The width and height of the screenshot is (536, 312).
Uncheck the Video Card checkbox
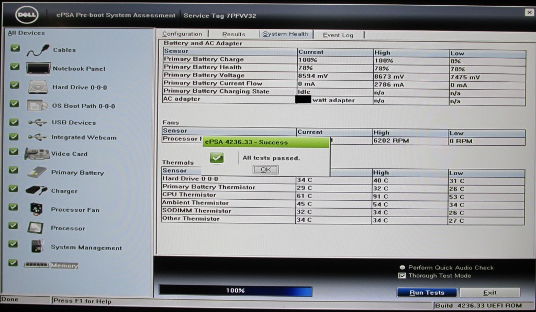pos(14,152)
